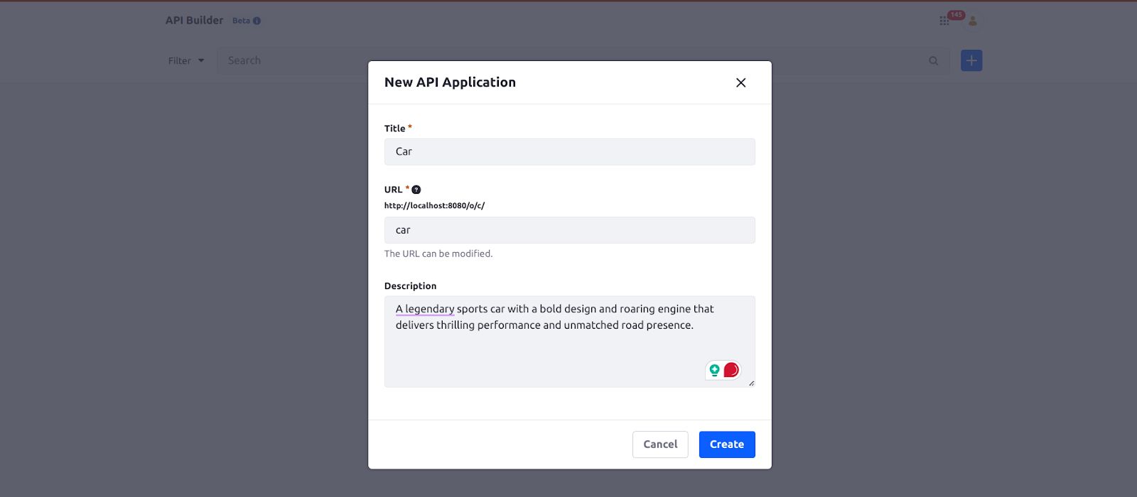Click the red extension icon in Description
Screen dimensions: 1137x497
click(731, 370)
